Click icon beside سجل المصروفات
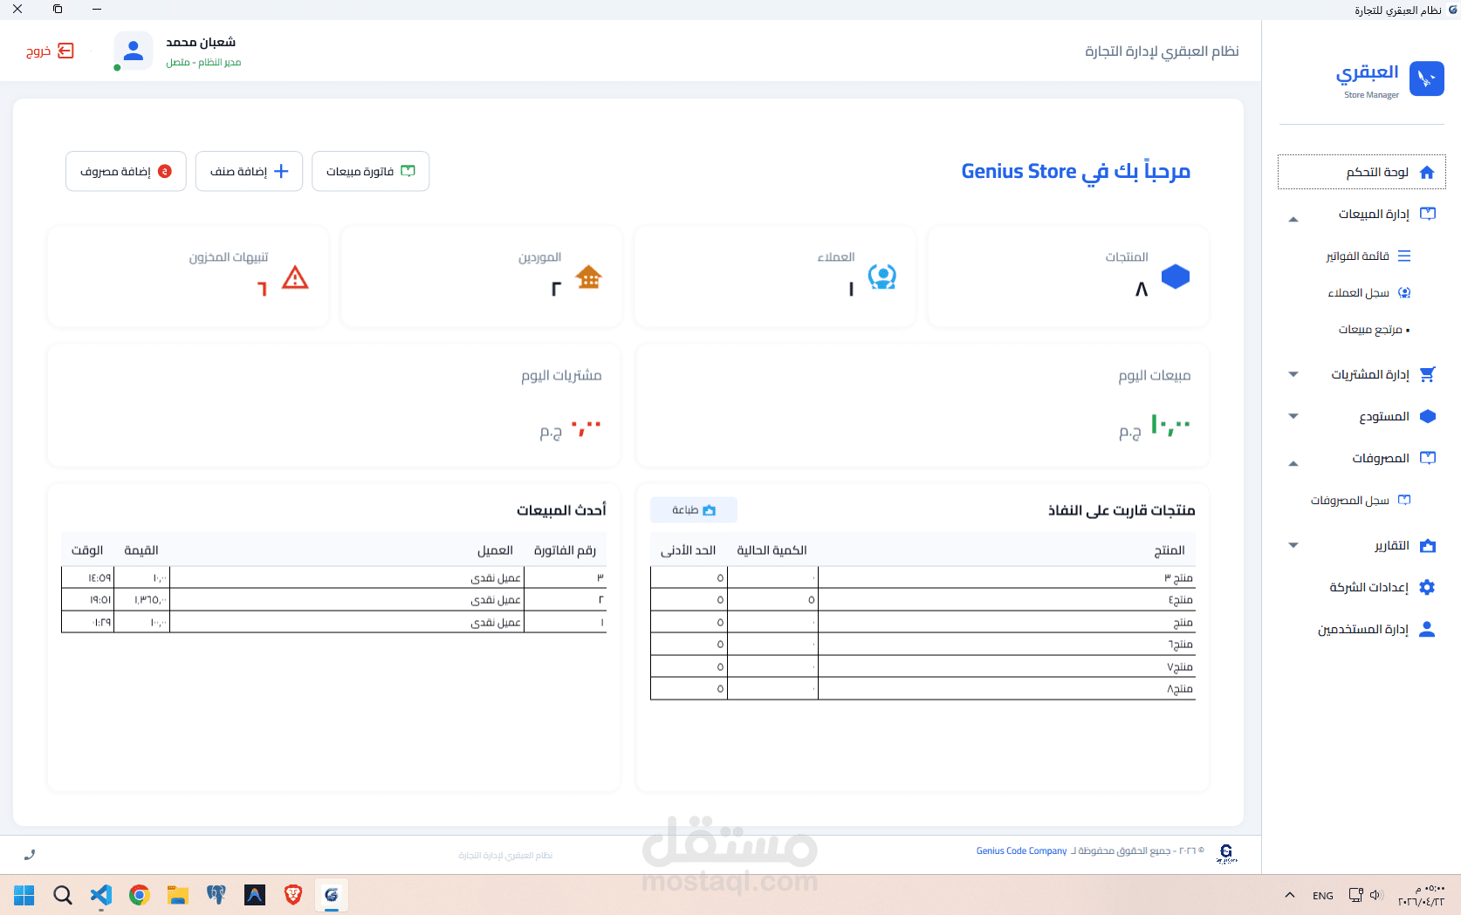 pyautogui.click(x=1404, y=500)
